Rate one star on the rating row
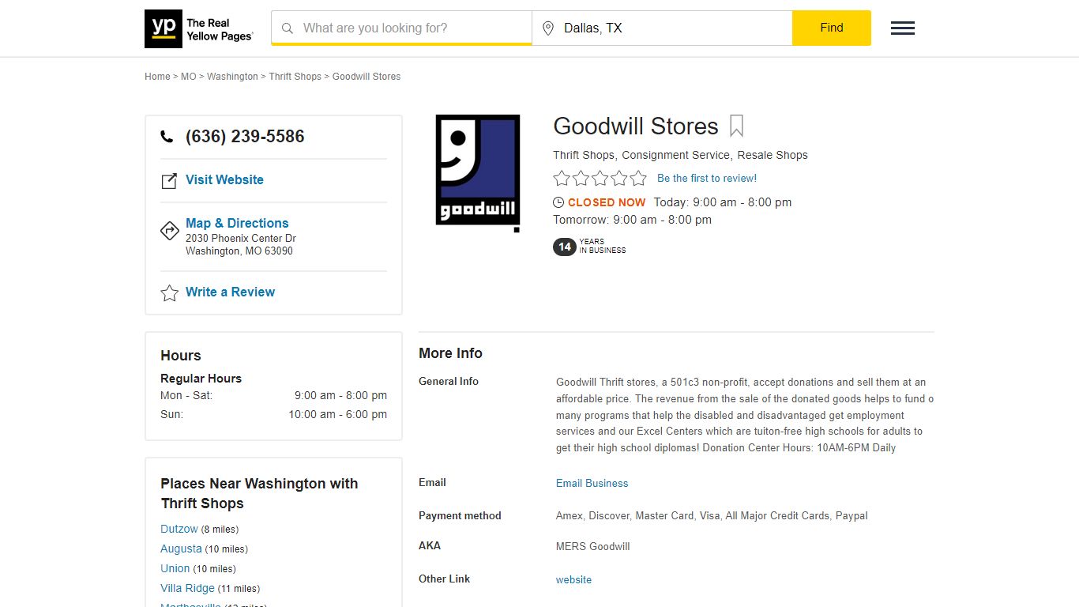The height and width of the screenshot is (607, 1079). pyautogui.click(x=562, y=179)
